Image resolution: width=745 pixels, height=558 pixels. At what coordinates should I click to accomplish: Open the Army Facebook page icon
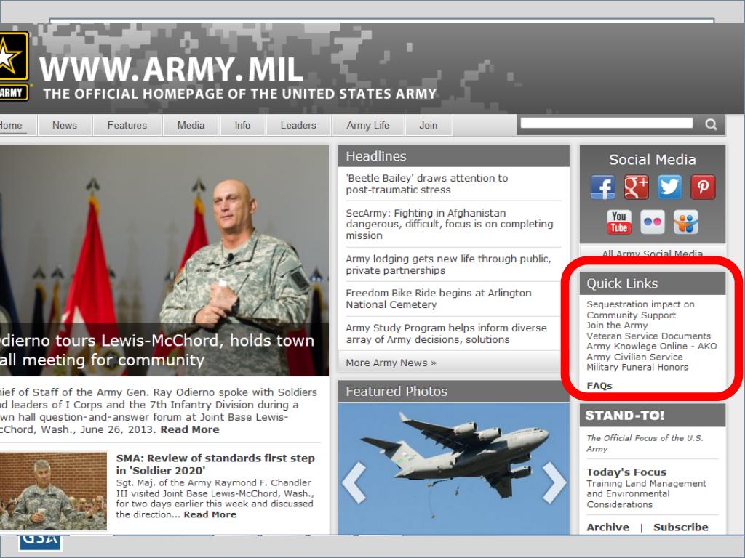602,187
